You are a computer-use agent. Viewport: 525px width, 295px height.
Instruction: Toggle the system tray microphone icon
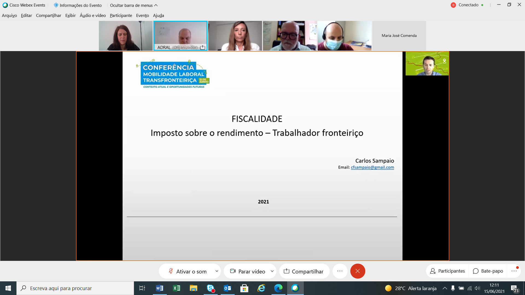click(x=453, y=288)
